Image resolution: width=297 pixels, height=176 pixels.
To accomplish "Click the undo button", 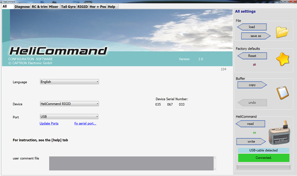I will (252, 103).
